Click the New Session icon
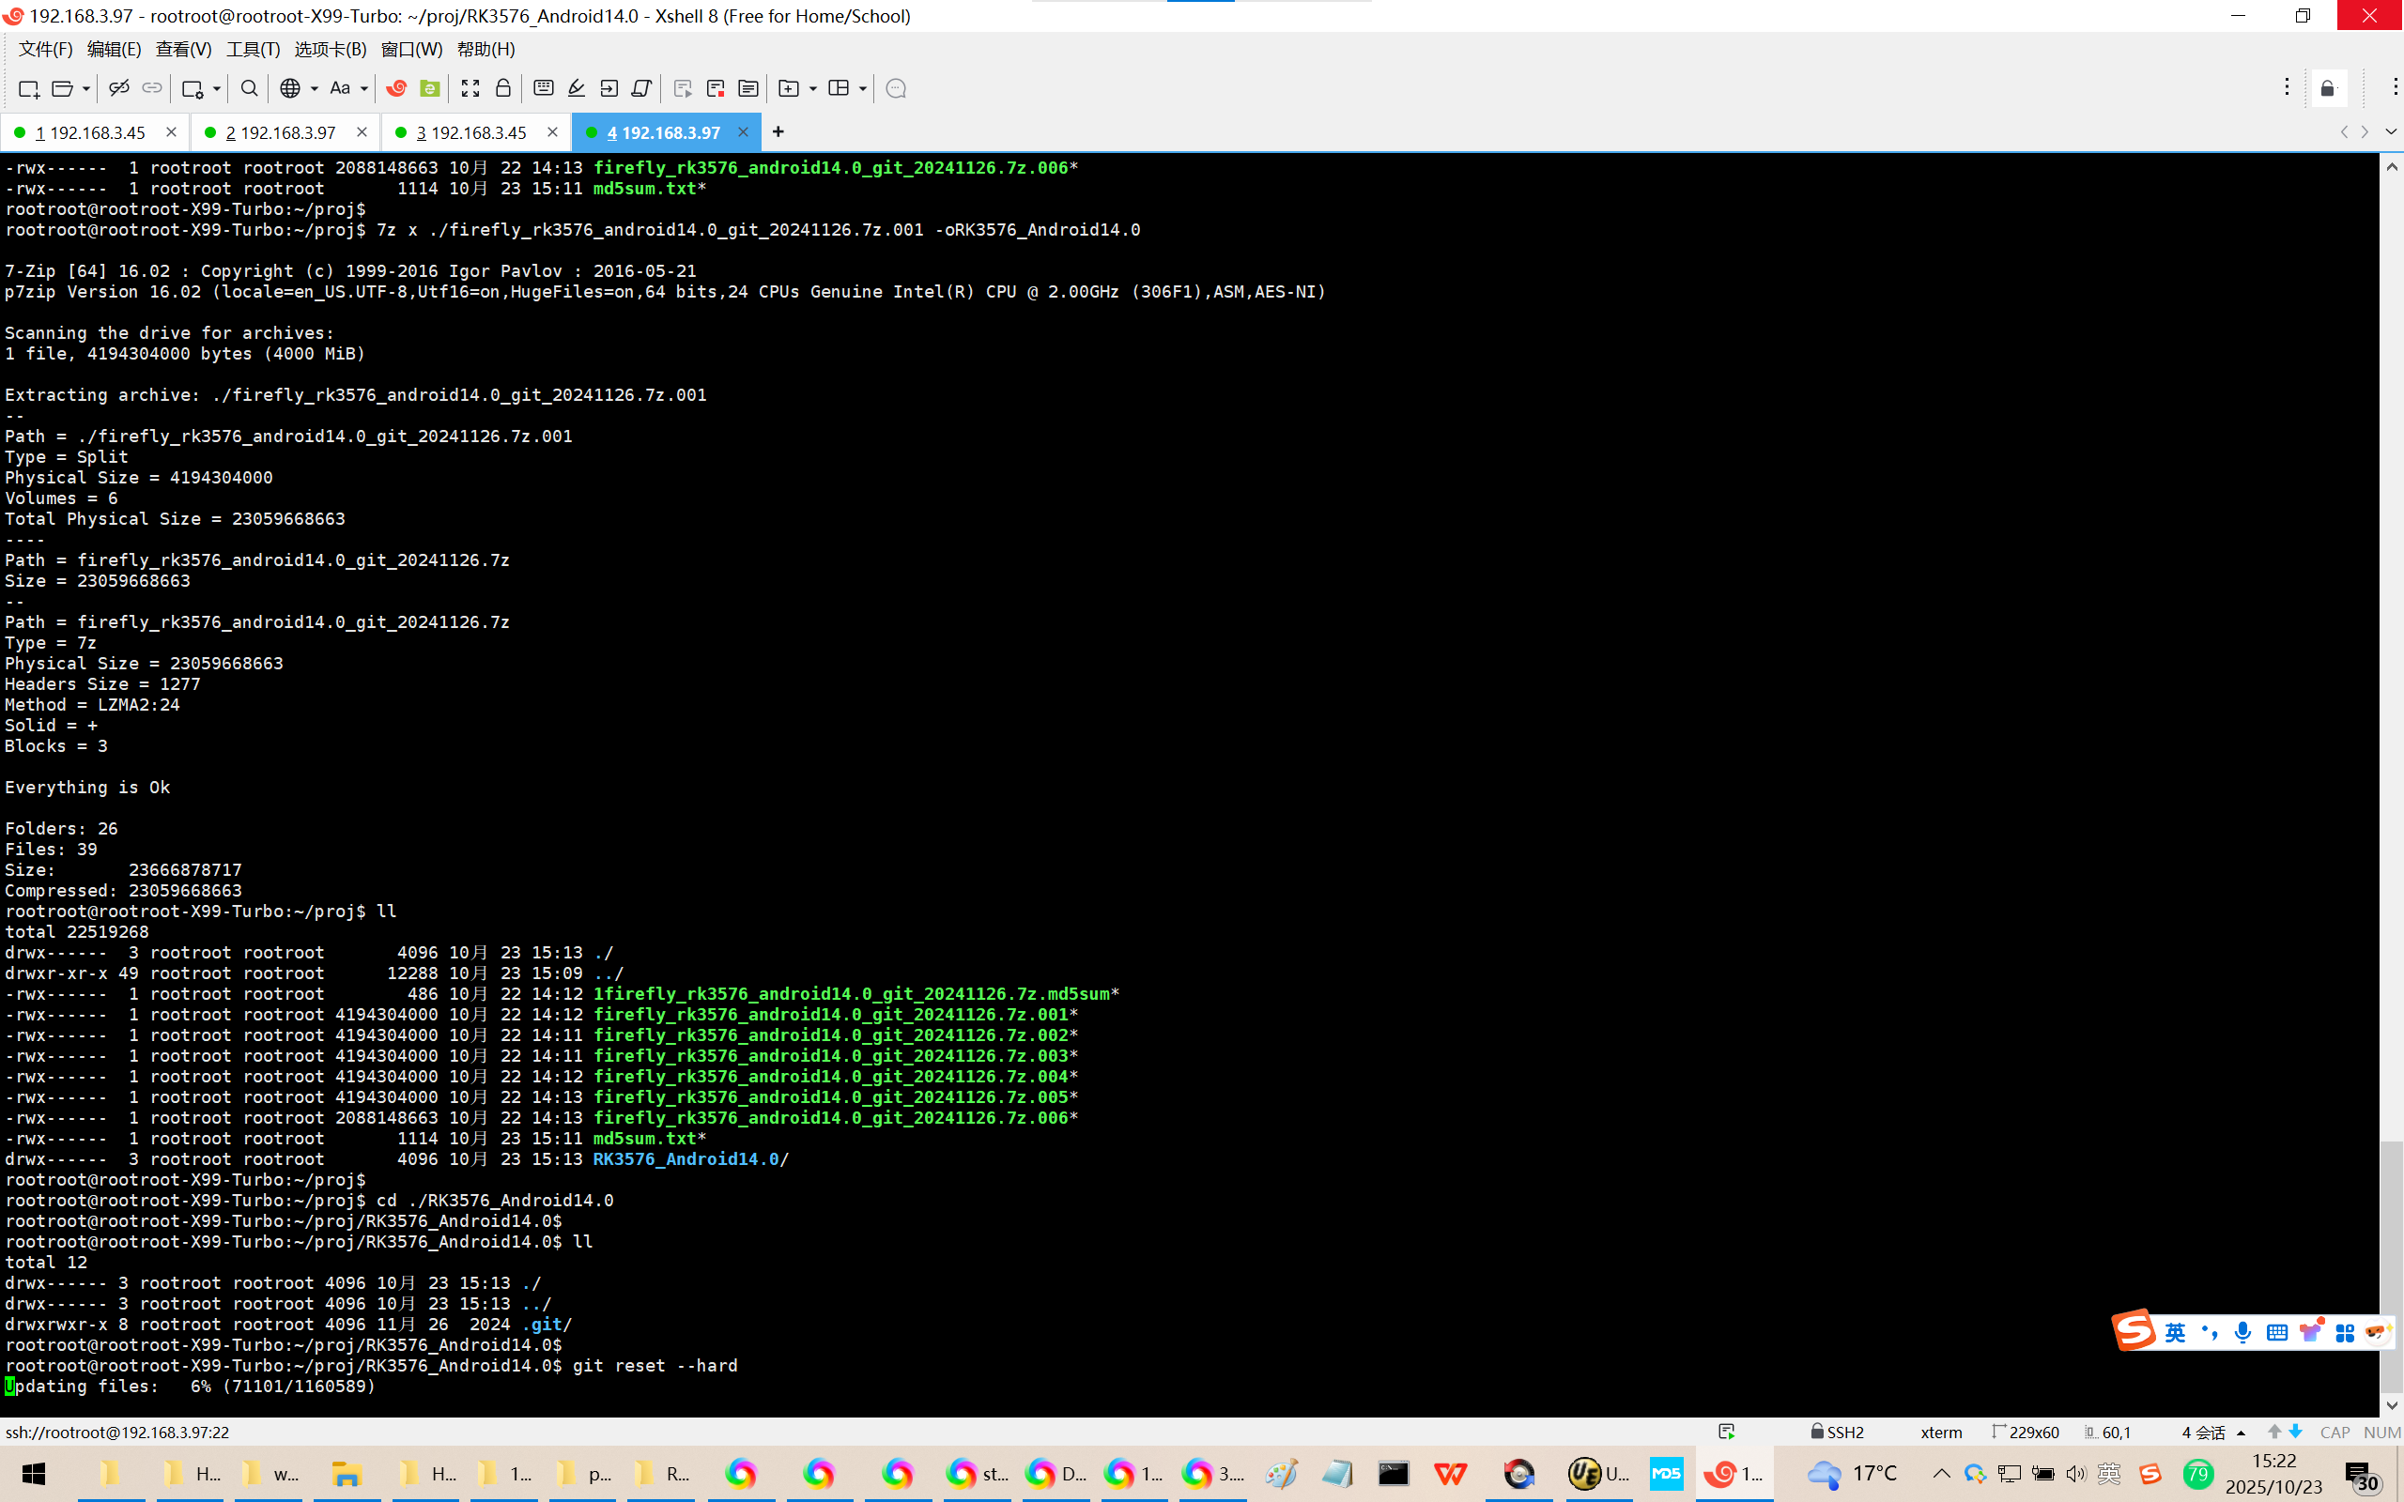The width and height of the screenshot is (2404, 1502). pos(28,88)
